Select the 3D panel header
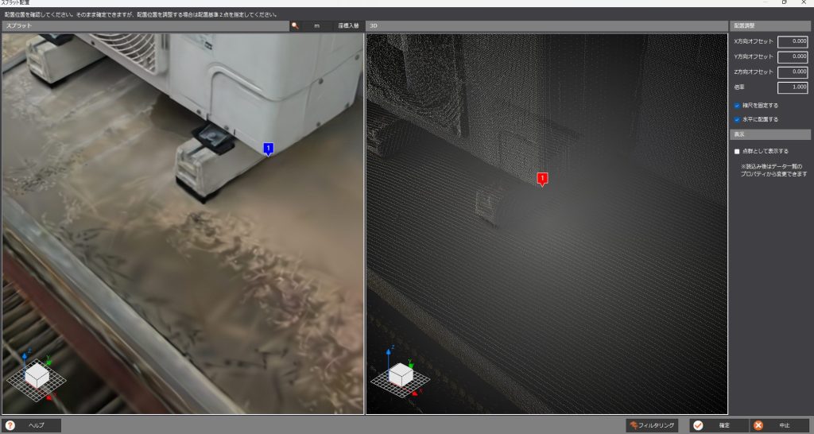Image resolution: width=814 pixels, height=434 pixels. point(547,25)
